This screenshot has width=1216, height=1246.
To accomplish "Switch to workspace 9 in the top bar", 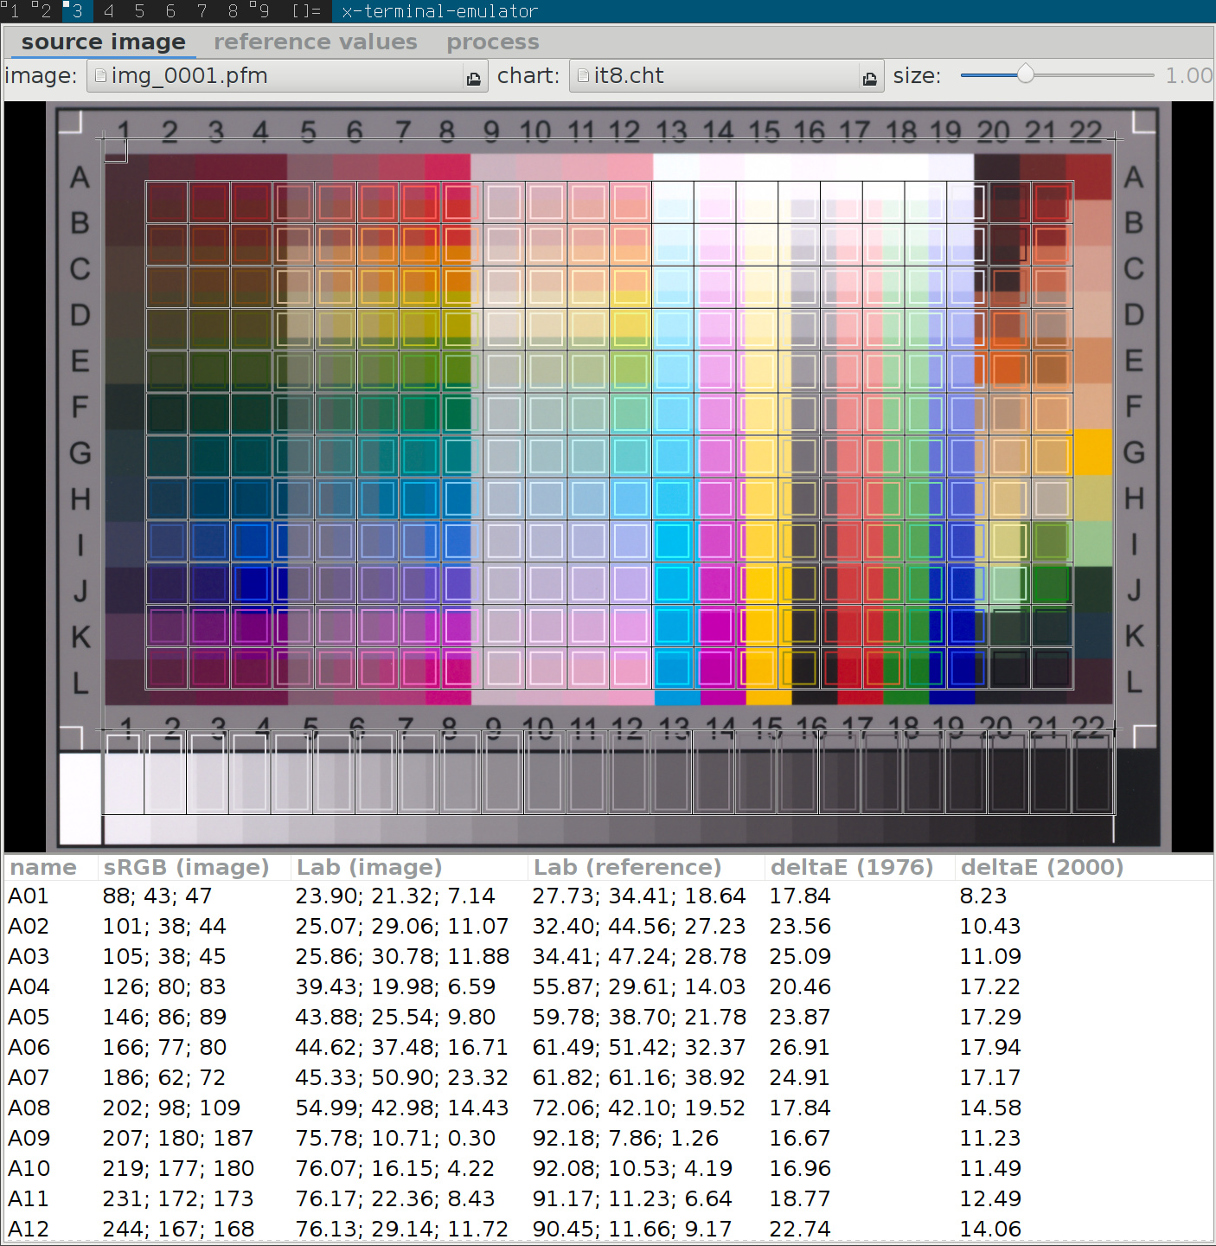I will pyautogui.click(x=263, y=11).
